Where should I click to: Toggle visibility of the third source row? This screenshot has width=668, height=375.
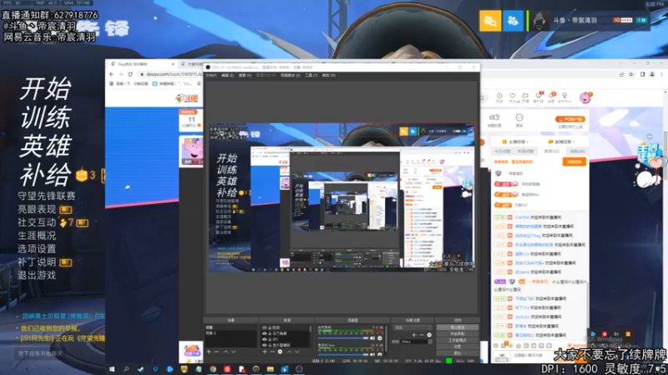tap(265, 339)
